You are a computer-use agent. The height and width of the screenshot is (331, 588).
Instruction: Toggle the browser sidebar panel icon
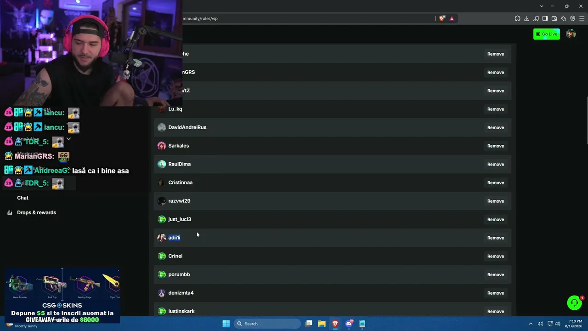click(545, 18)
